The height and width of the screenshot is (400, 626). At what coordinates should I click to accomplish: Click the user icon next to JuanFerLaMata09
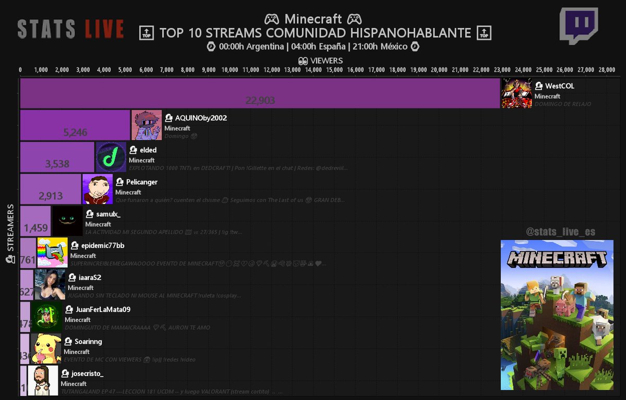[x=69, y=309]
